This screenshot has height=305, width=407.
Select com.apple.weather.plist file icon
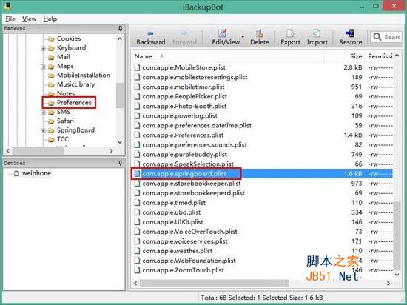pos(137,251)
